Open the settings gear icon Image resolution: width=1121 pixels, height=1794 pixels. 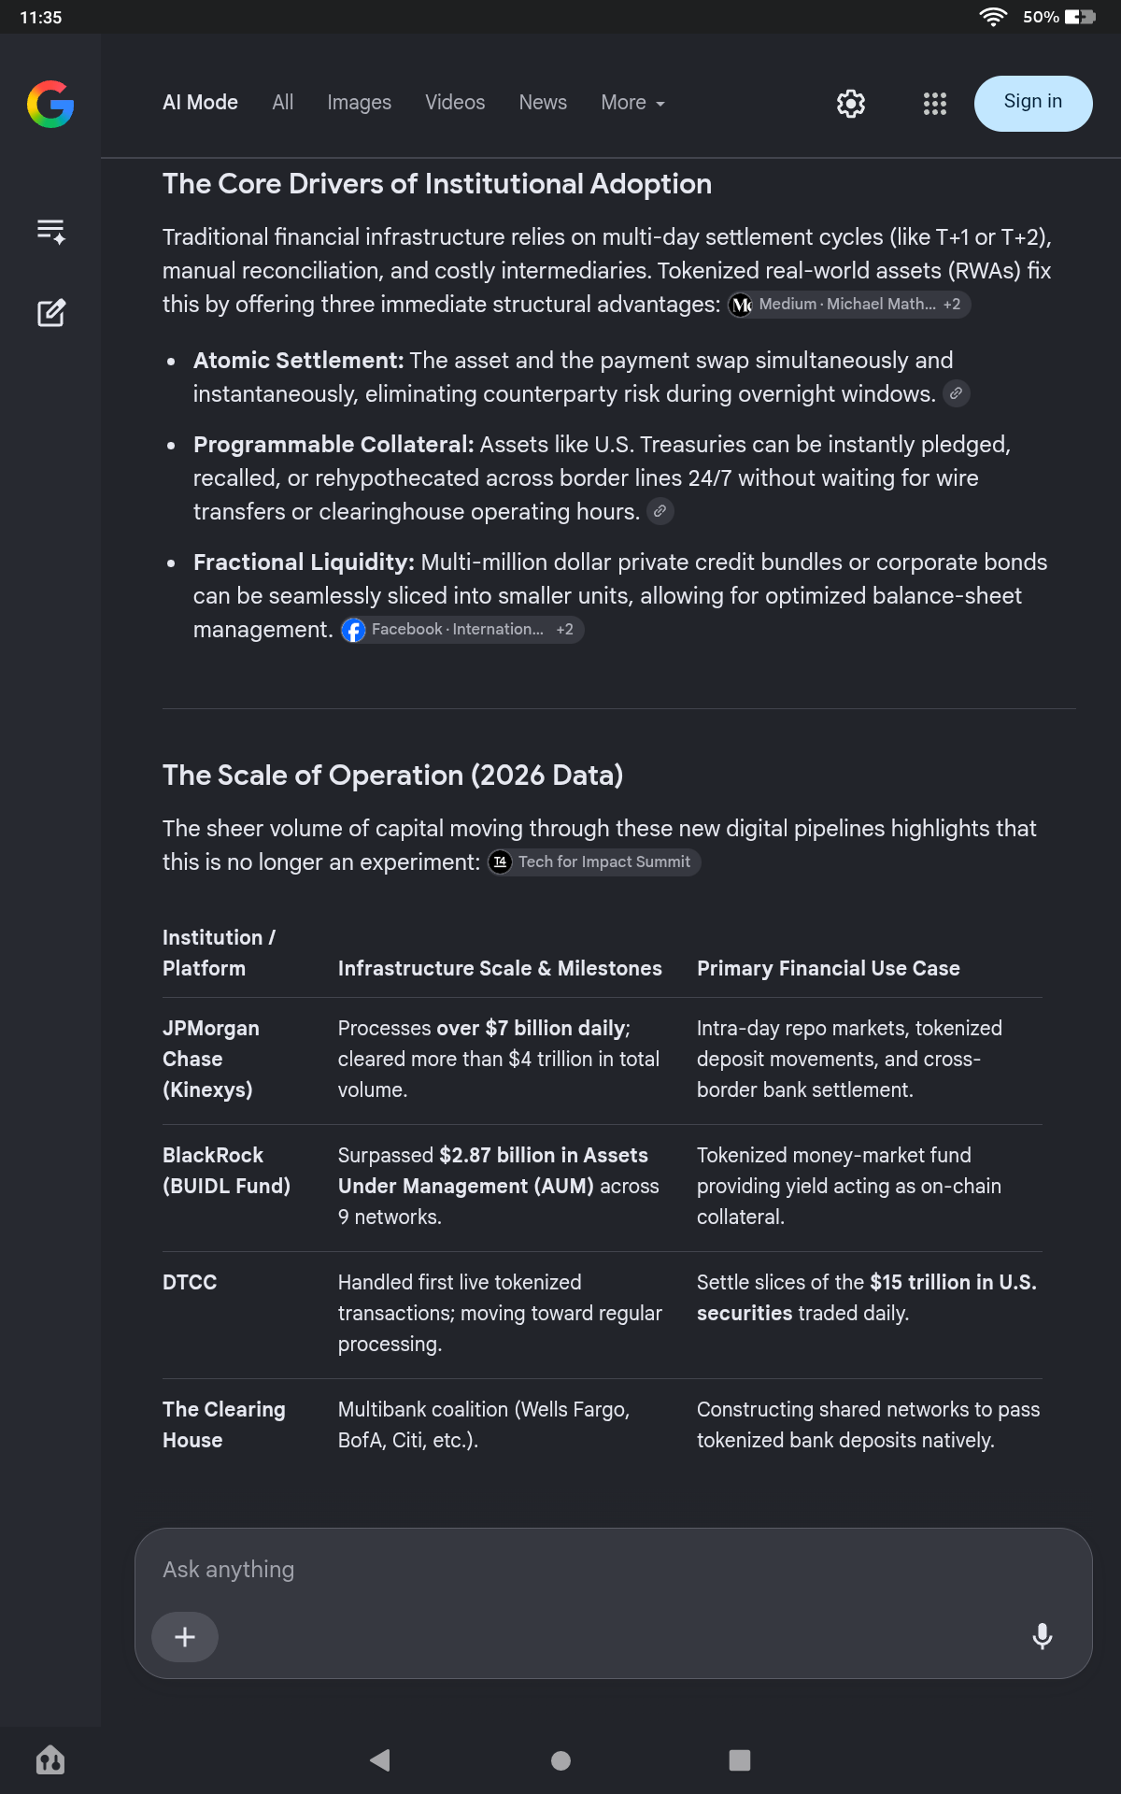click(x=851, y=104)
